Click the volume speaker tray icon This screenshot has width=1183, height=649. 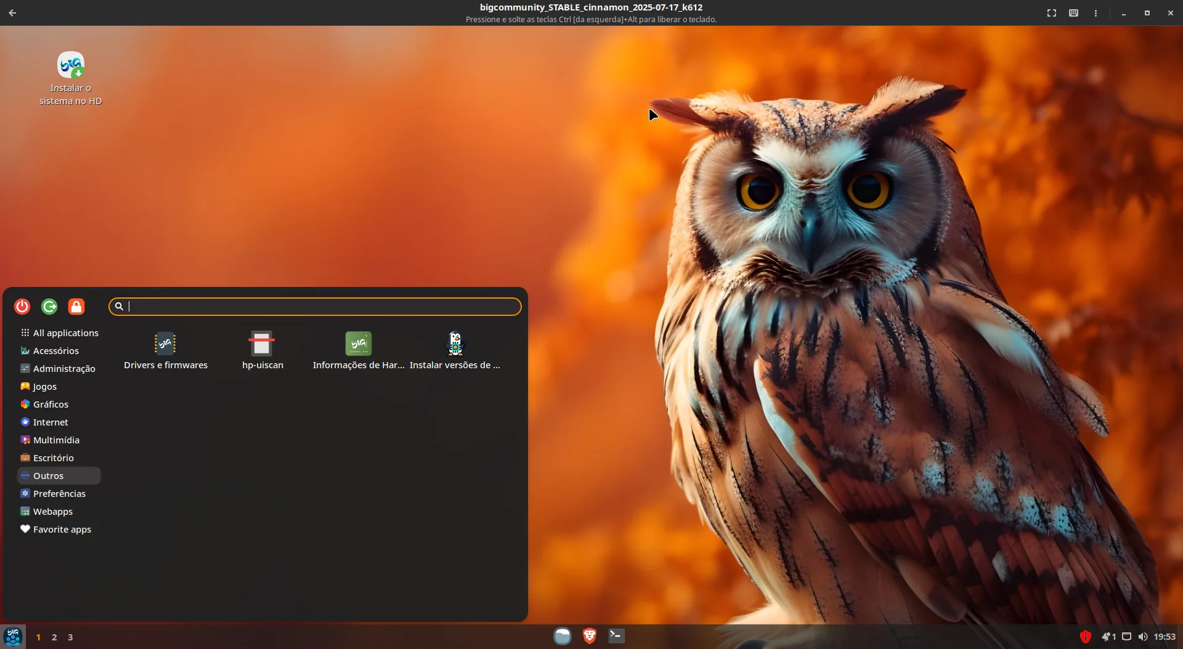1143,637
